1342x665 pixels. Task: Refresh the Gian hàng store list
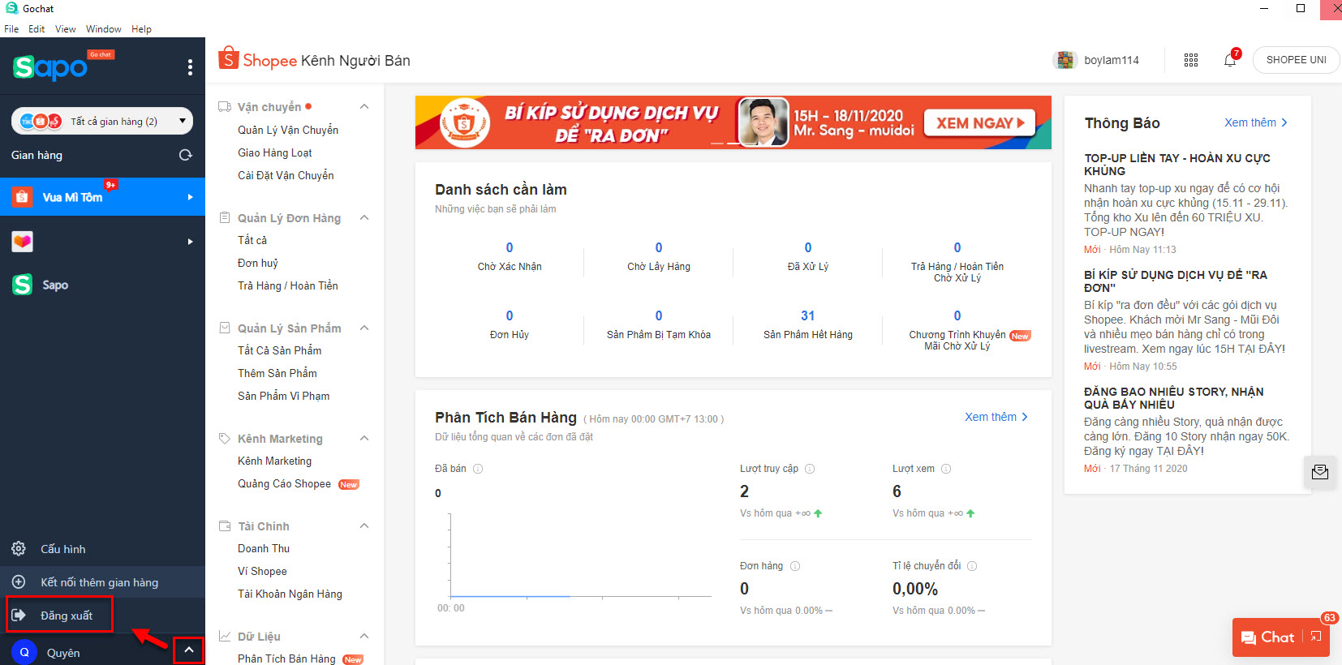[x=186, y=155]
